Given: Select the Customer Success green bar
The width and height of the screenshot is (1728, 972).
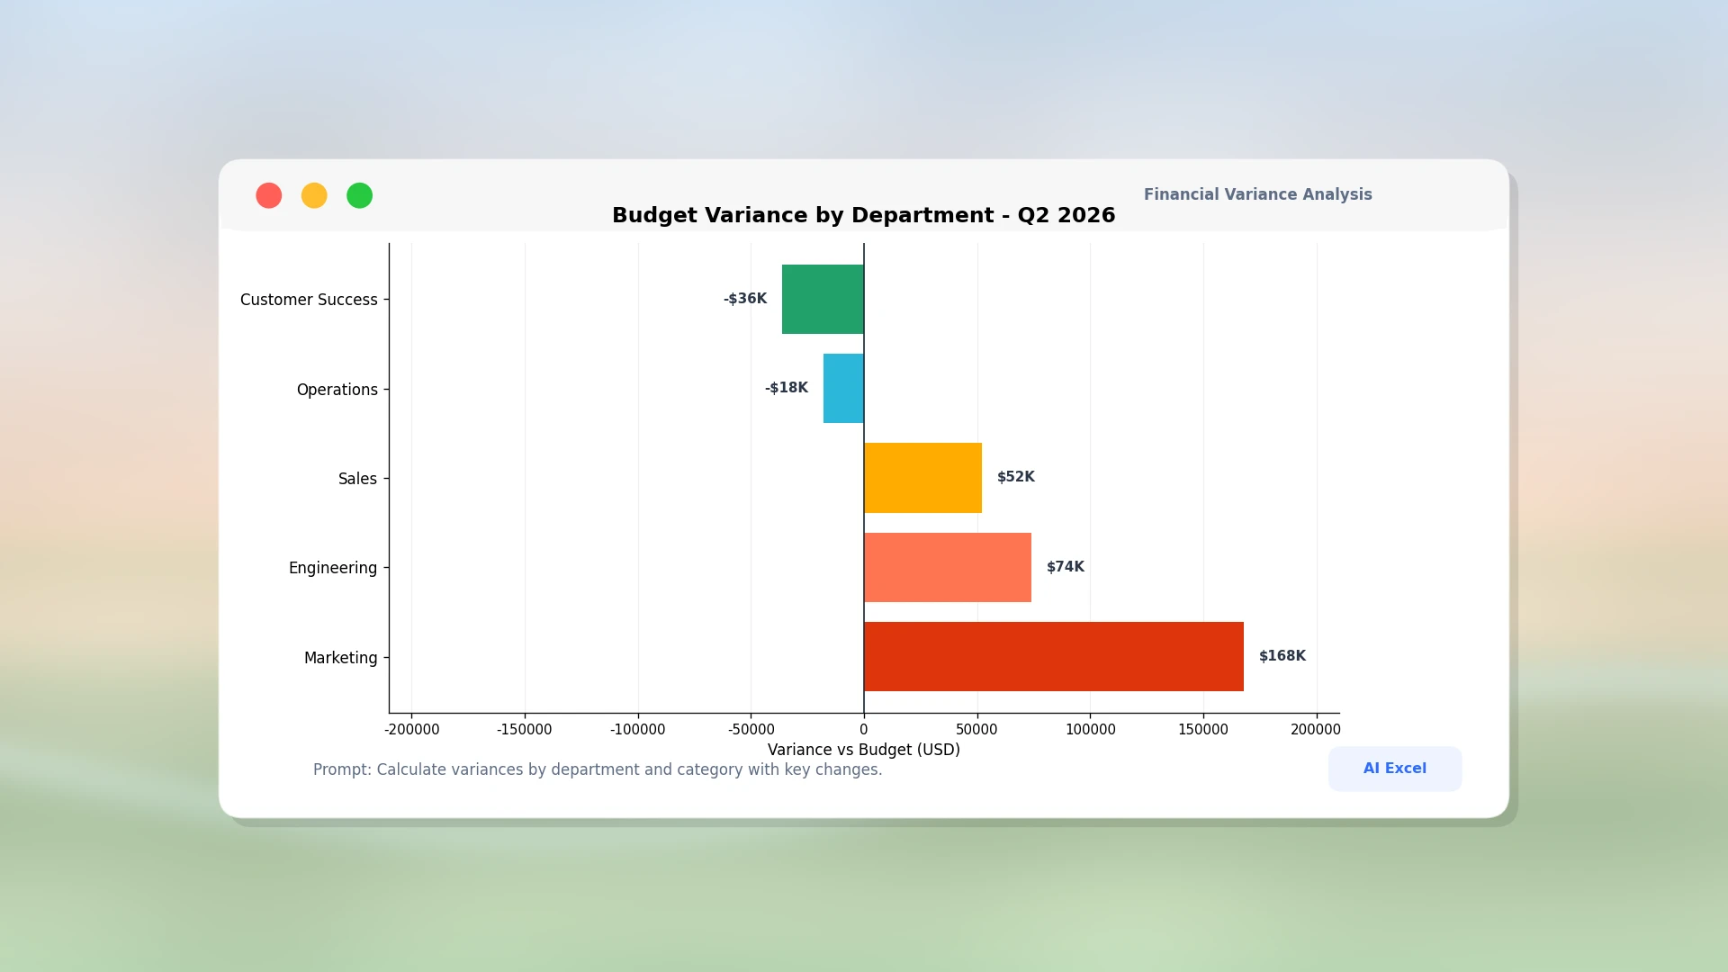Looking at the screenshot, I should coord(823,299).
